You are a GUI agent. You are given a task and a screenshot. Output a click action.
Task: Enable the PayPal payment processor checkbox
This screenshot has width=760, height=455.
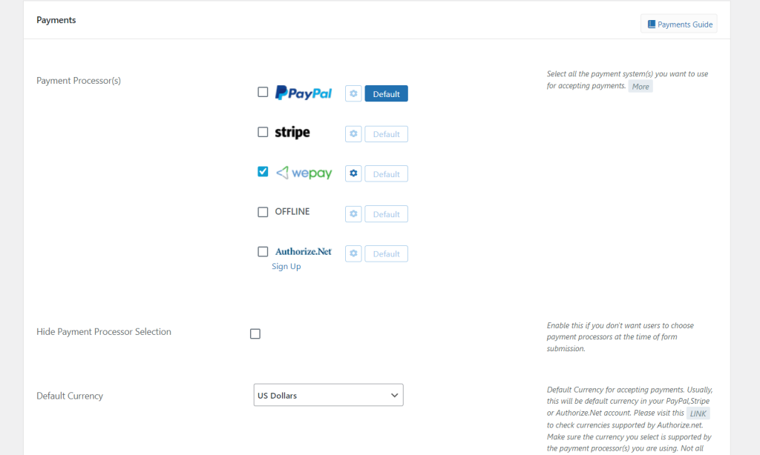click(263, 92)
